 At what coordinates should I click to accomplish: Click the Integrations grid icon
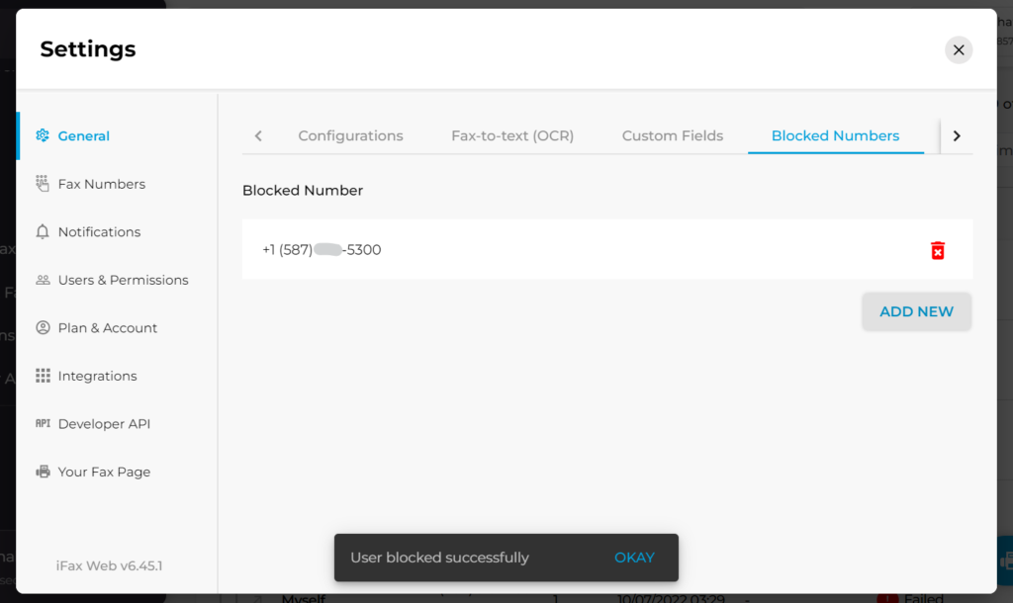pos(43,376)
